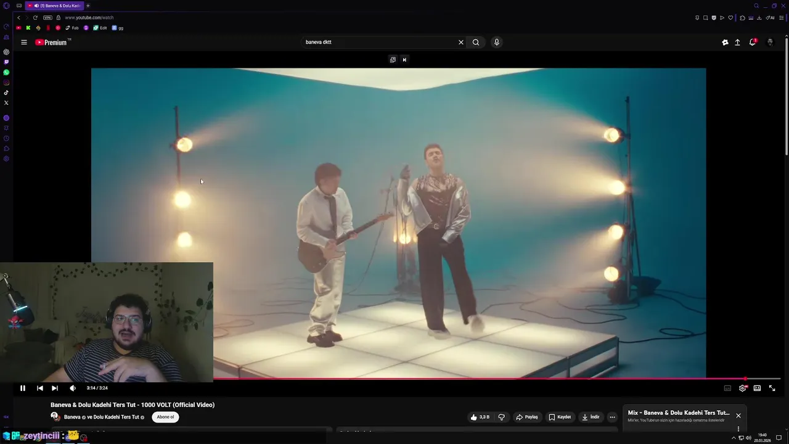Clear the YouTube search text
The image size is (789, 444).
coord(460,42)
